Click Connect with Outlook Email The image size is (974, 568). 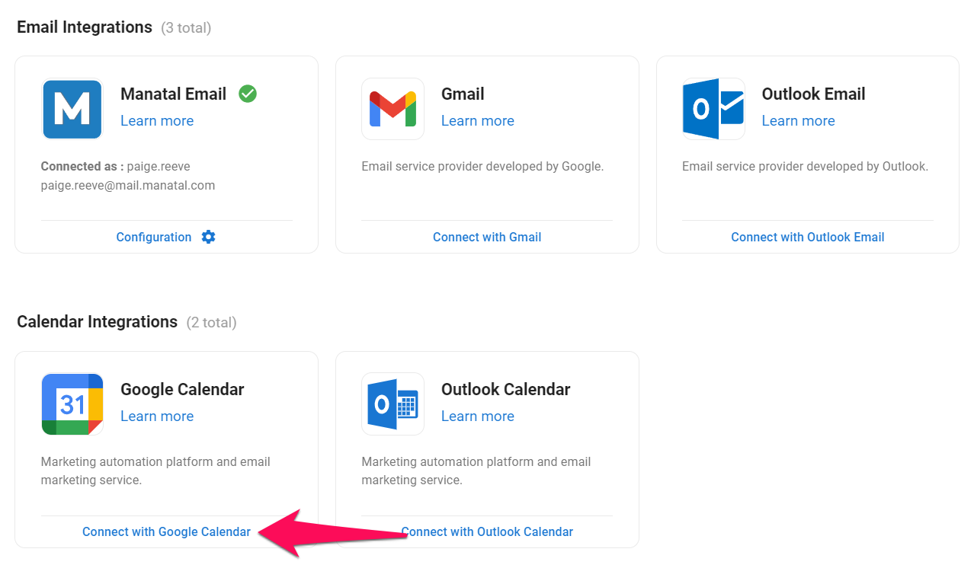[807, 237]
